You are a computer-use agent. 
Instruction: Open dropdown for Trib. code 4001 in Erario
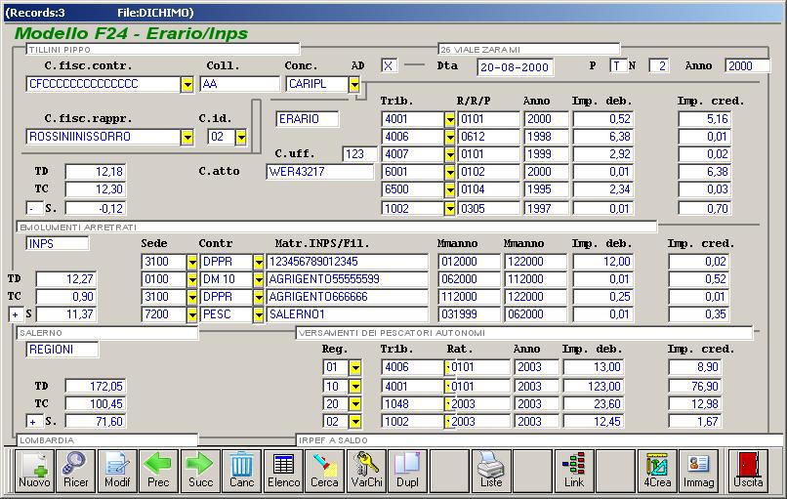(x=450, y=119)
